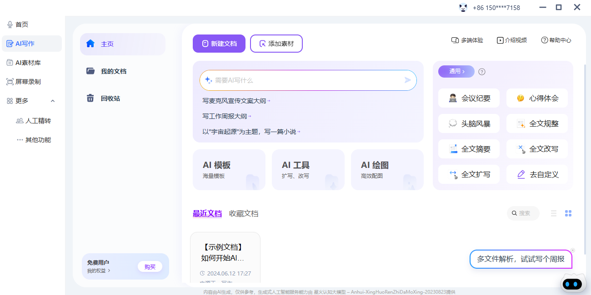Image resolution: width=591 pixels, height=295 pixels.
Task: Open the 首页 home section
Action: pos(31,25)
